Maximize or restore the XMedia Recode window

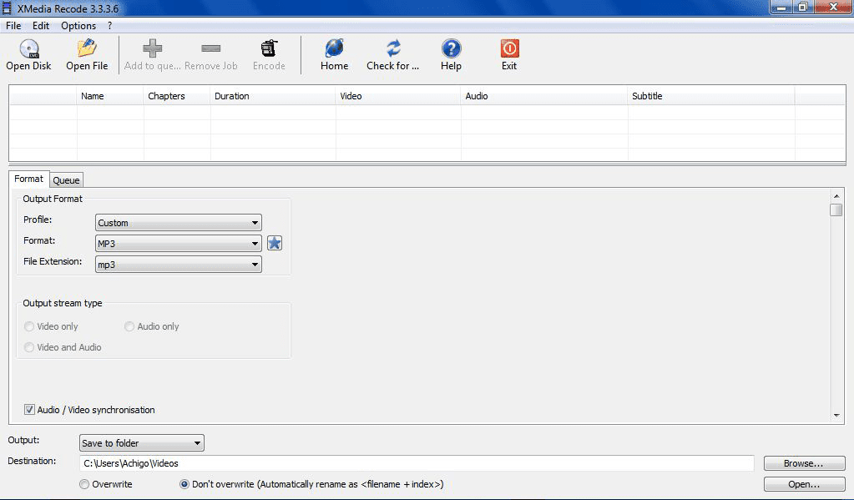tap(803, 7)
